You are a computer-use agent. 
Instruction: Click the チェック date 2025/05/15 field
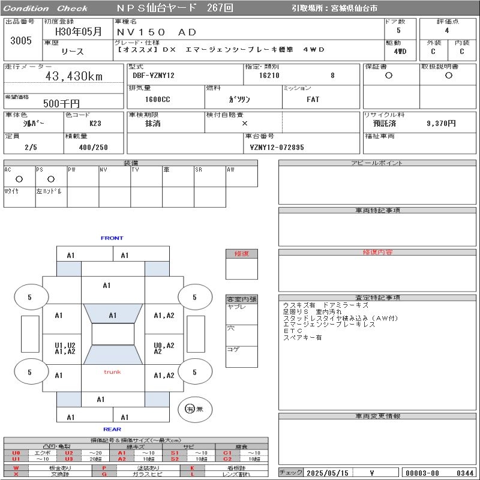pyautogui.click(x=327, y=473)
